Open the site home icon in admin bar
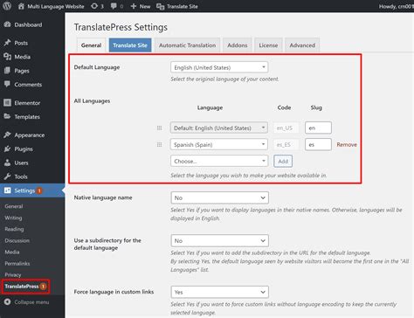Screen dimensions: 414x318 click(x=21, y=6)
